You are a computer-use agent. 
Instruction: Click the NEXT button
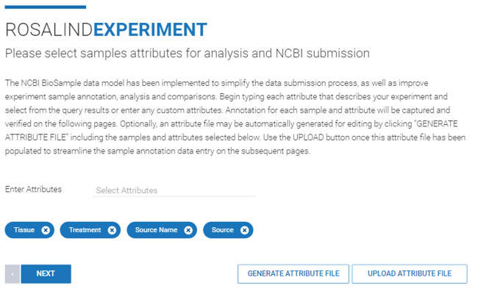[46, 274]
